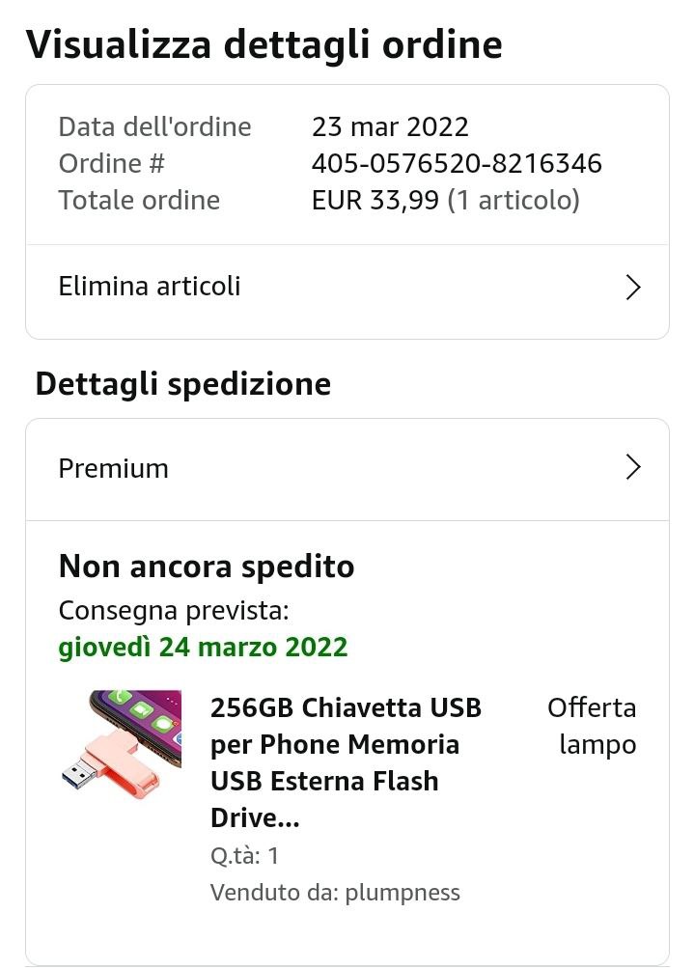Click the EUR 33,99 order total
The width and height of the screenshot is (694, 968).
point(375,200)
